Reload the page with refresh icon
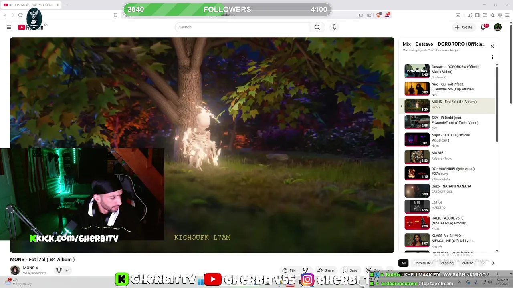This screenshot has height=288, width=513. click(x=20, y=15)
